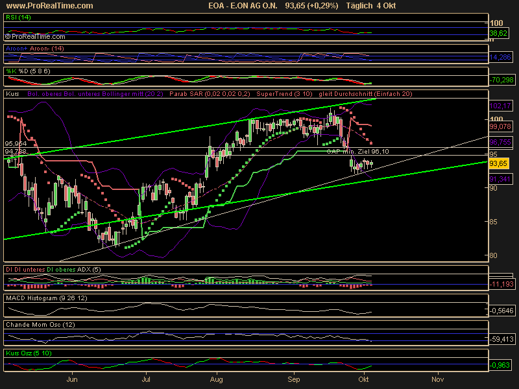Click the Aroon value 14,286 box
519x389 pixels.
tap(500, 57)
